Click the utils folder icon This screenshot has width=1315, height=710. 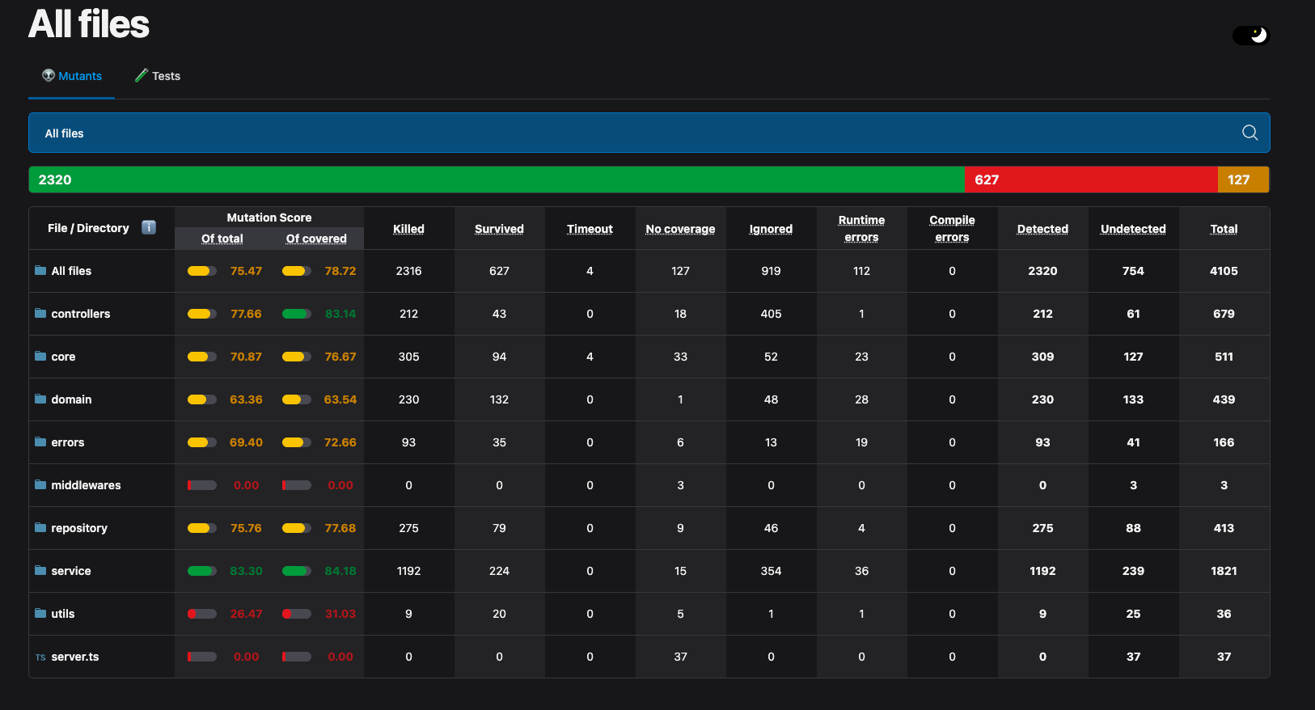point(40,613)
